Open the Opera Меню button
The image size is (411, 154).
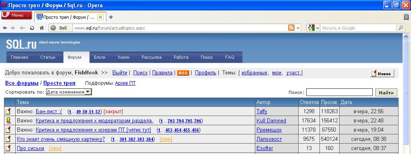point(17,15)
